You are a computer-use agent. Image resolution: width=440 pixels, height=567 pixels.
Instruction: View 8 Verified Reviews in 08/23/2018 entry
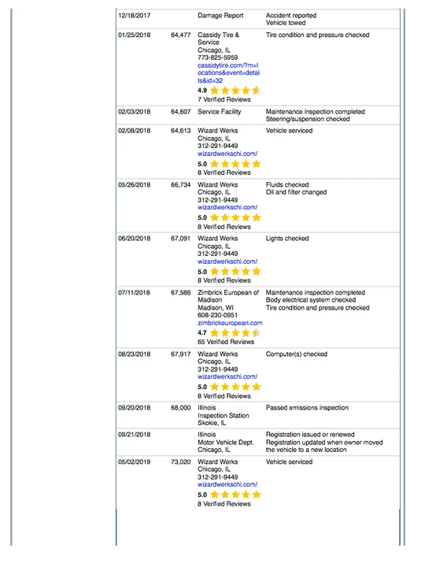click(x=224, y=396)
